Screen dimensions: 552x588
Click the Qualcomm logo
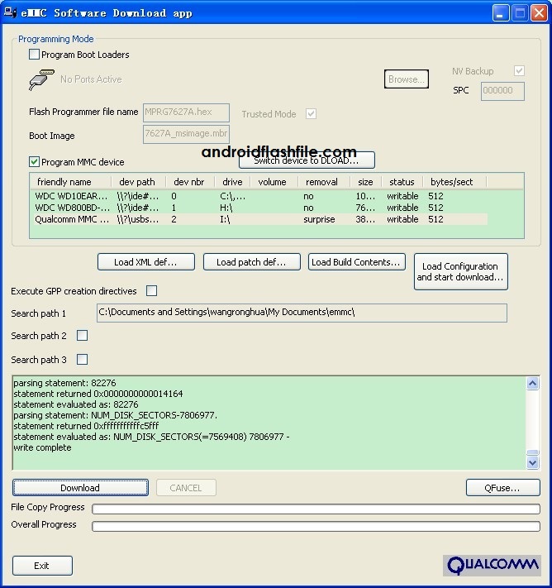[x=492, y=565]
